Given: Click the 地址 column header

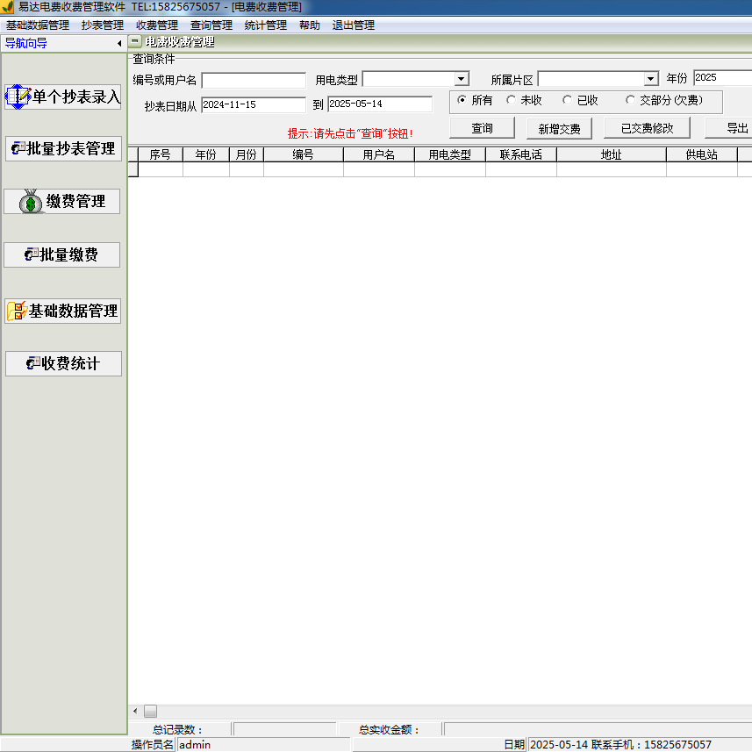Looking at the screenshot, I should coord(611,154).
